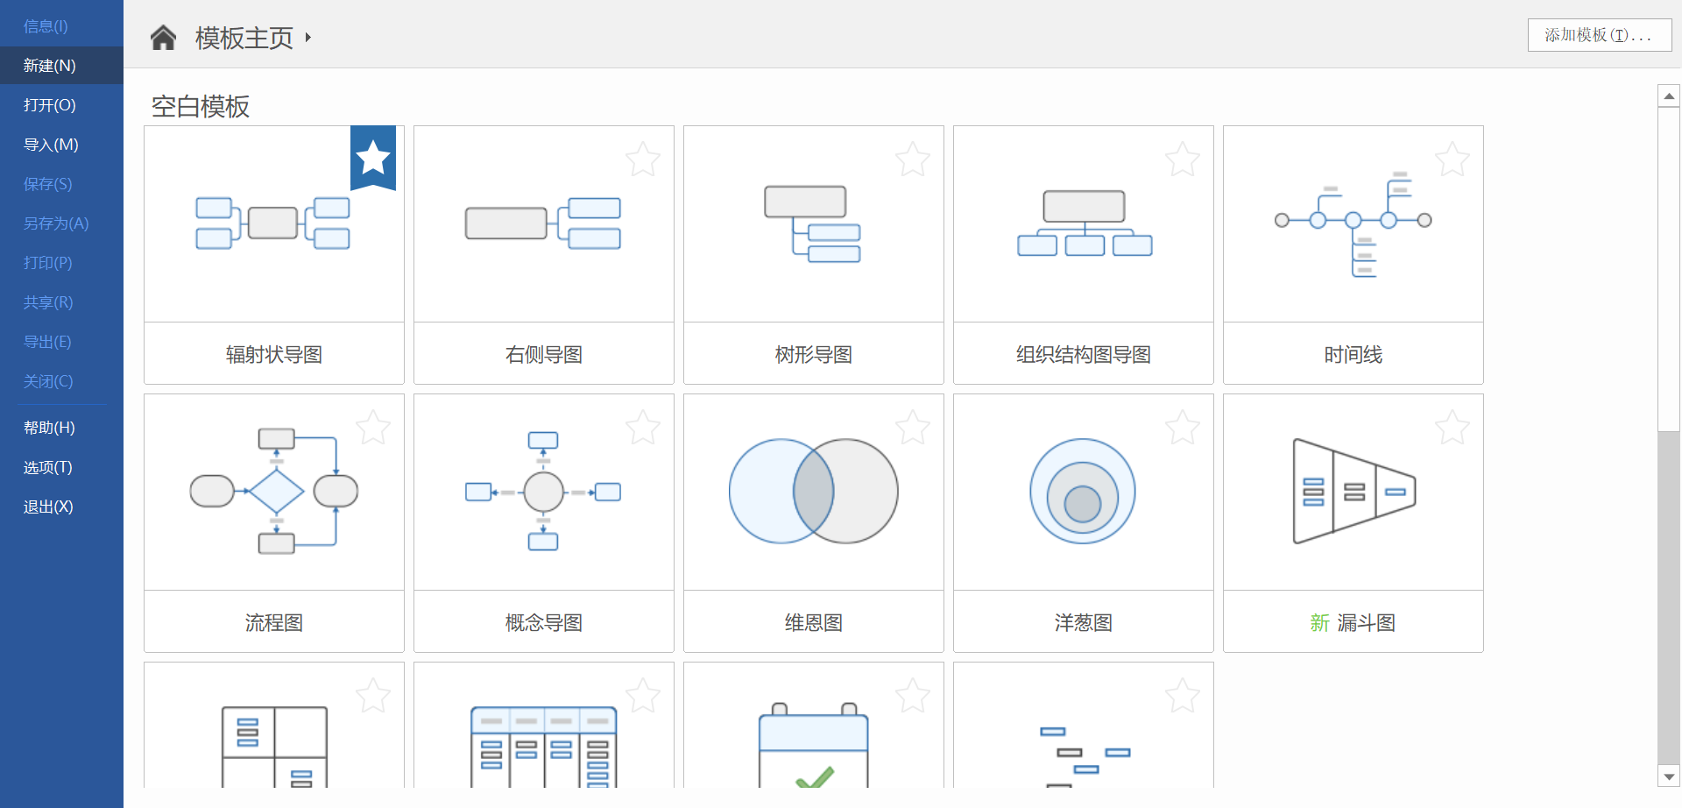Select the kanban table template icon in bottom row
Image resolution: width=1682 pixels, height=808 pixels.
[543, 747]
